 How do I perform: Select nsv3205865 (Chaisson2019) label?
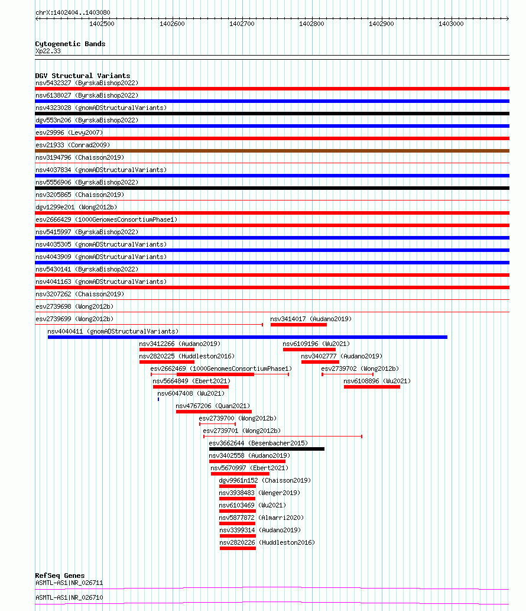pos(80,195)
